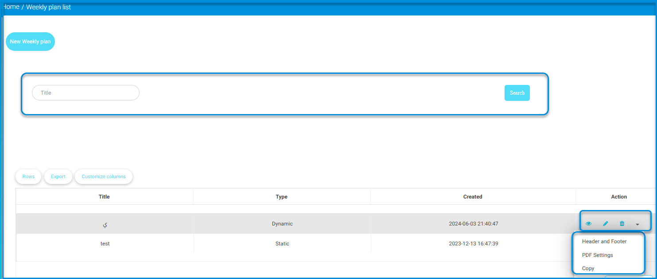Click the Arabic title cell in Dynamic row
Screen dimensions: 657x279
105,224
